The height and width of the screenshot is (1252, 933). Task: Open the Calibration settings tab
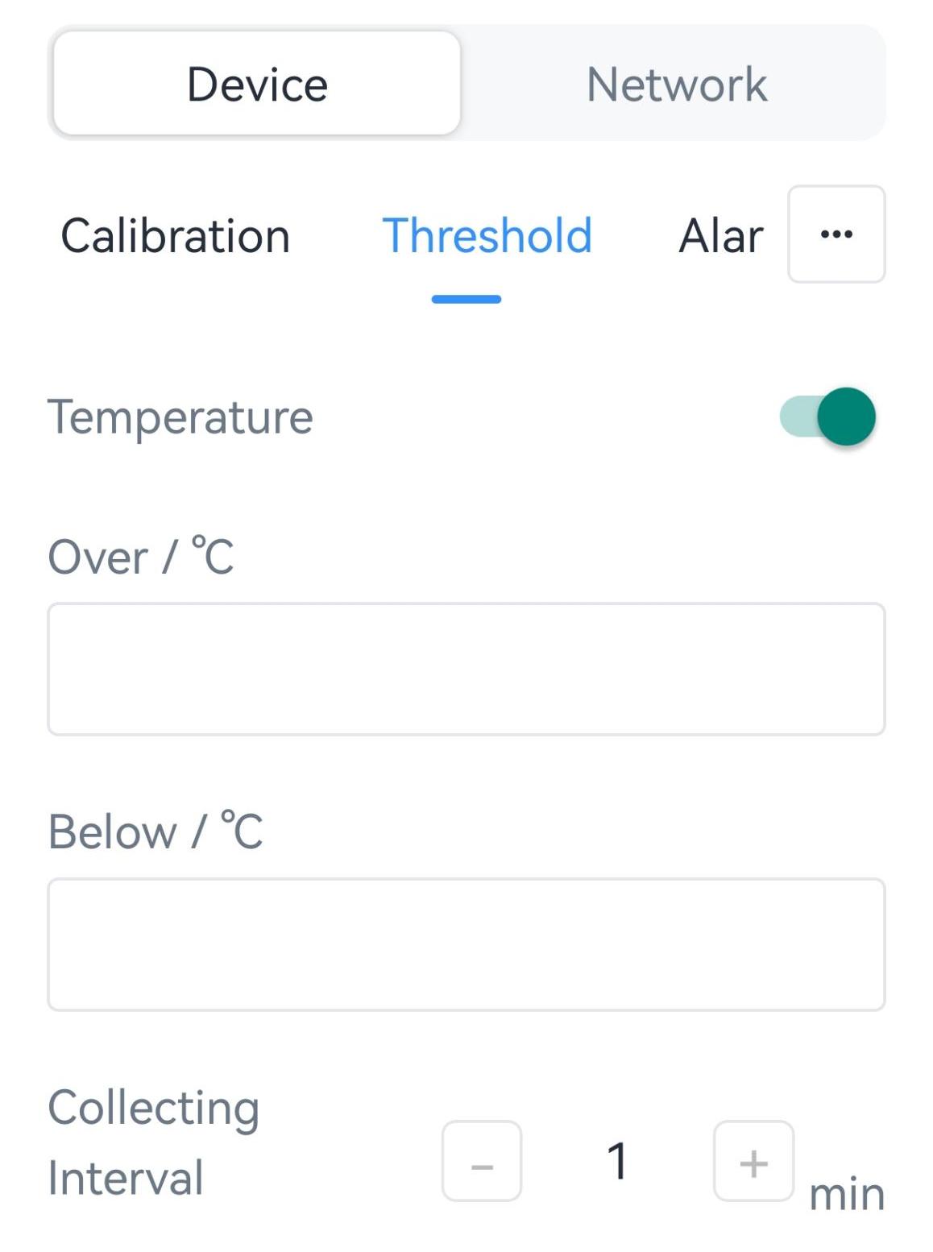click(175, 236)
